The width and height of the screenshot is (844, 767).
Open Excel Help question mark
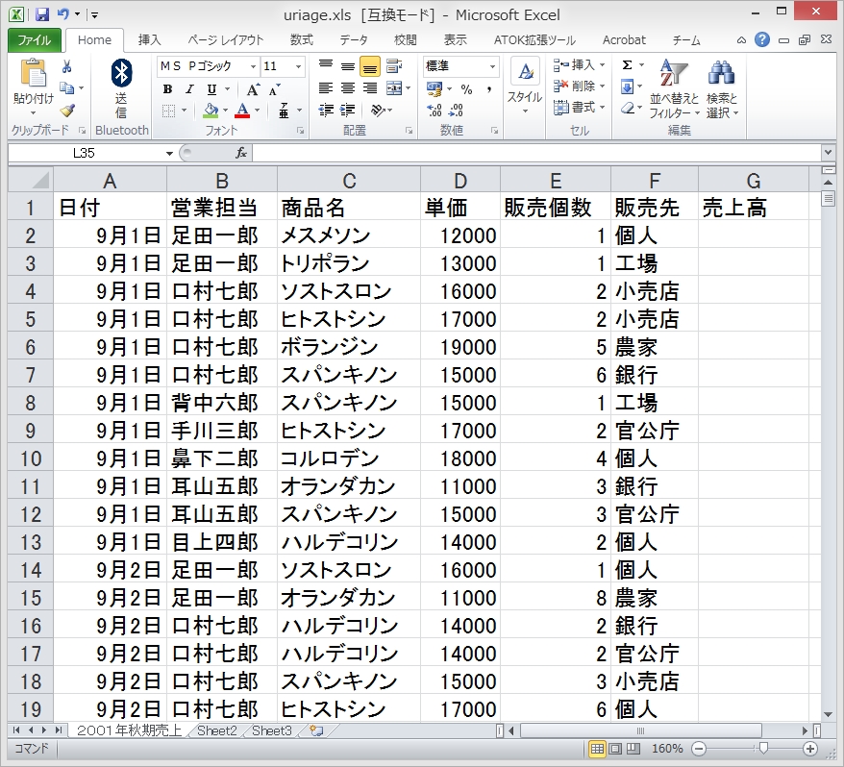coord(761,39)
